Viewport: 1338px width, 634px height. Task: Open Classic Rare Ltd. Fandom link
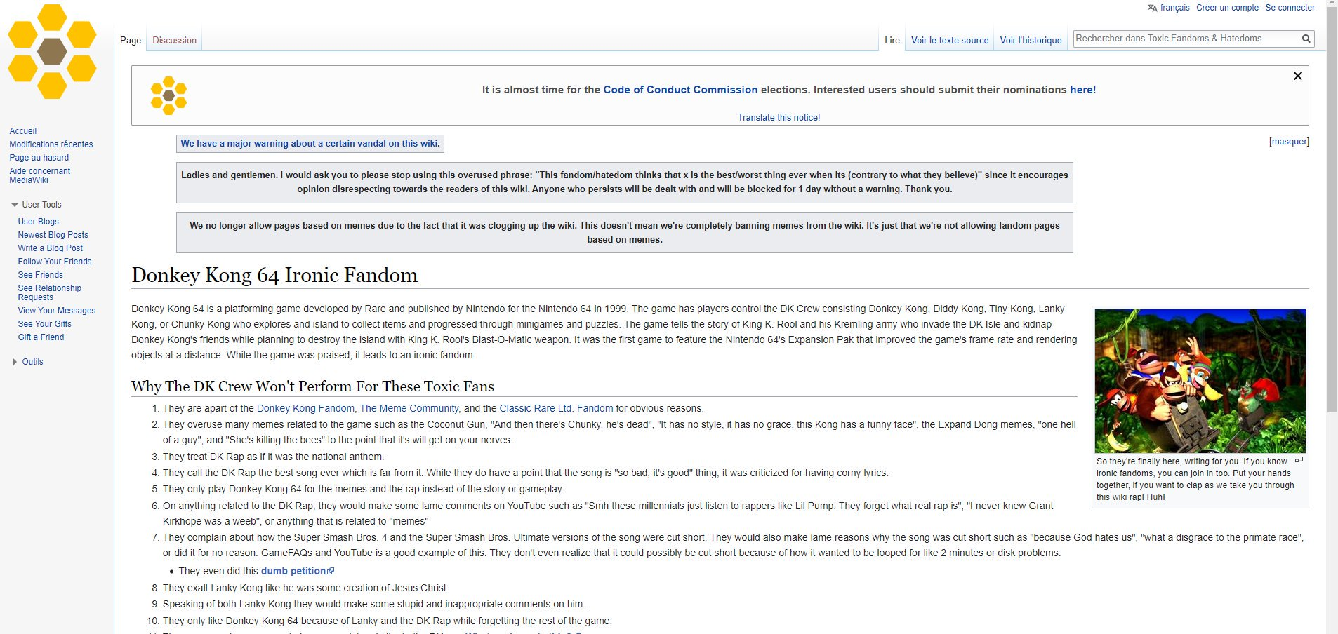[x=556, y=408]
